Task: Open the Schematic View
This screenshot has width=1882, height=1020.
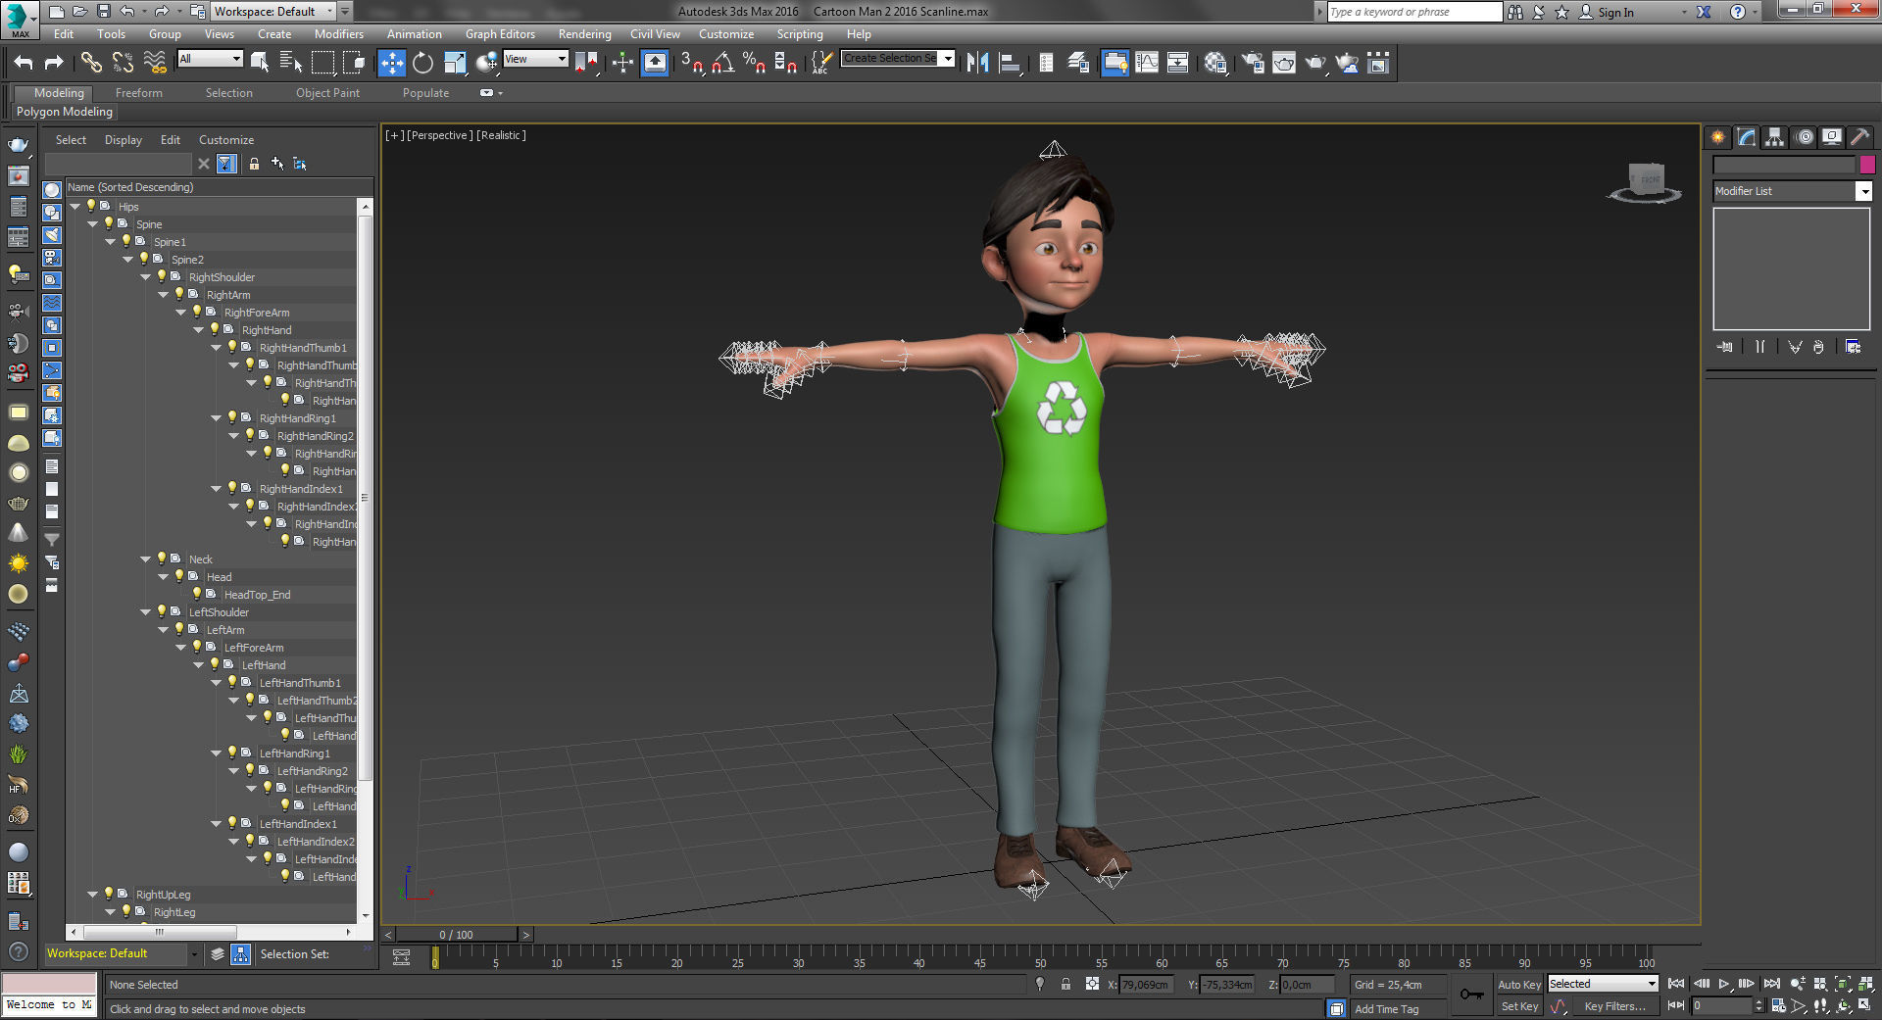Action: tap(1178, 63)
